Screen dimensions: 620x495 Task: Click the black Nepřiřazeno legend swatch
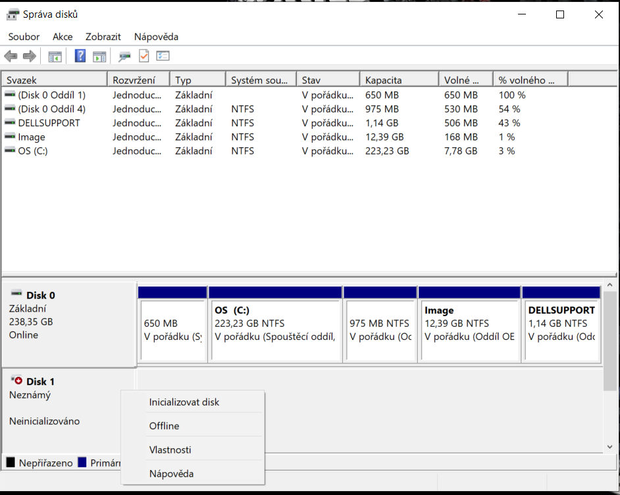(x=11, y=463)
